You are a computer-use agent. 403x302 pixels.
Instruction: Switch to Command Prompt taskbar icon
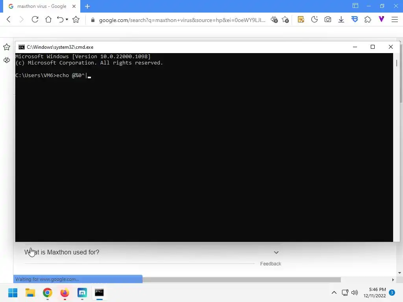tap(100, 293)
